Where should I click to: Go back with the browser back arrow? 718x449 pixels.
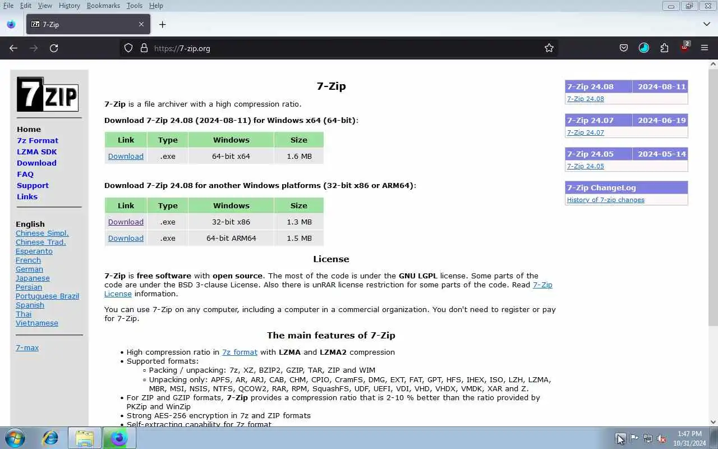click(13, 48)
